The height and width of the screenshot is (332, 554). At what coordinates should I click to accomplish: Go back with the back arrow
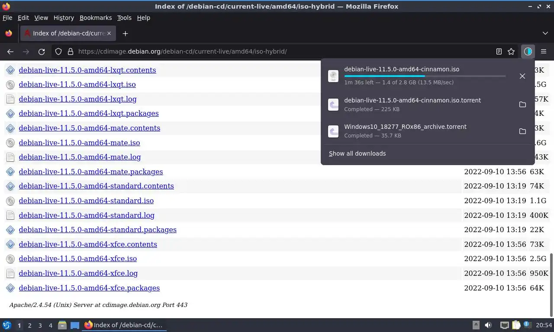[x=10, y=51]
